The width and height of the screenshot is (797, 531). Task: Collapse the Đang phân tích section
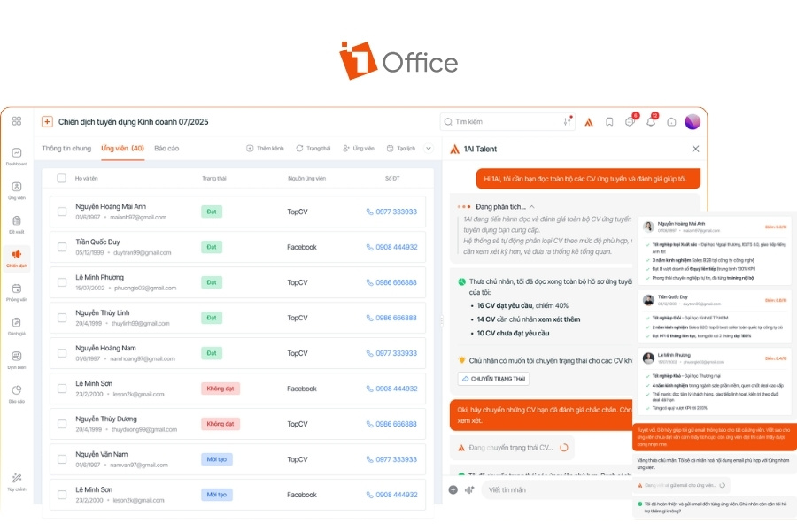tap(532, 207)
